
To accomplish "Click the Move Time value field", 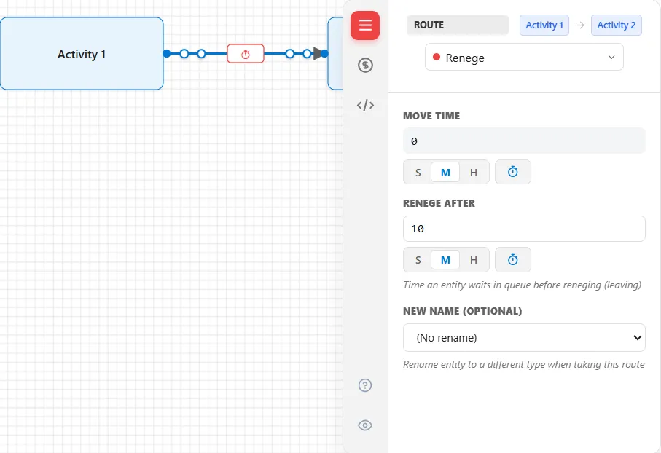I will tap(524, 141).
